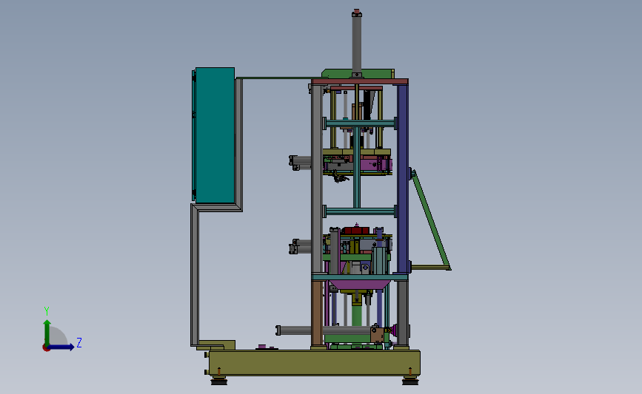The height and width of the screenshot is (394, 642).
Task: Select the green diagonal brace on right side
Action: tap(430, 220)
